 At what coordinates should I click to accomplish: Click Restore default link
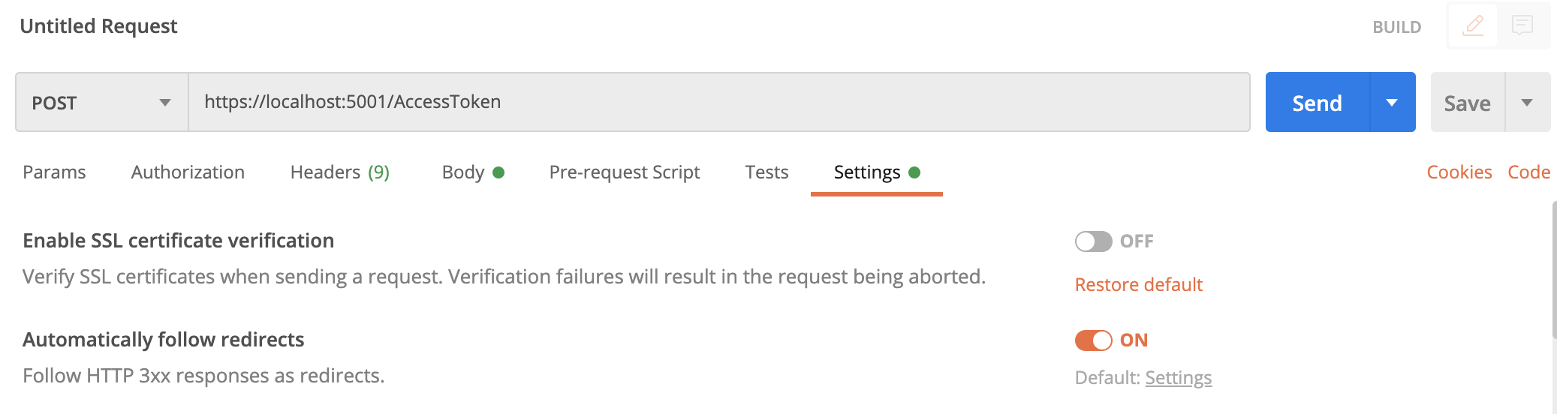pos(1139,285)
